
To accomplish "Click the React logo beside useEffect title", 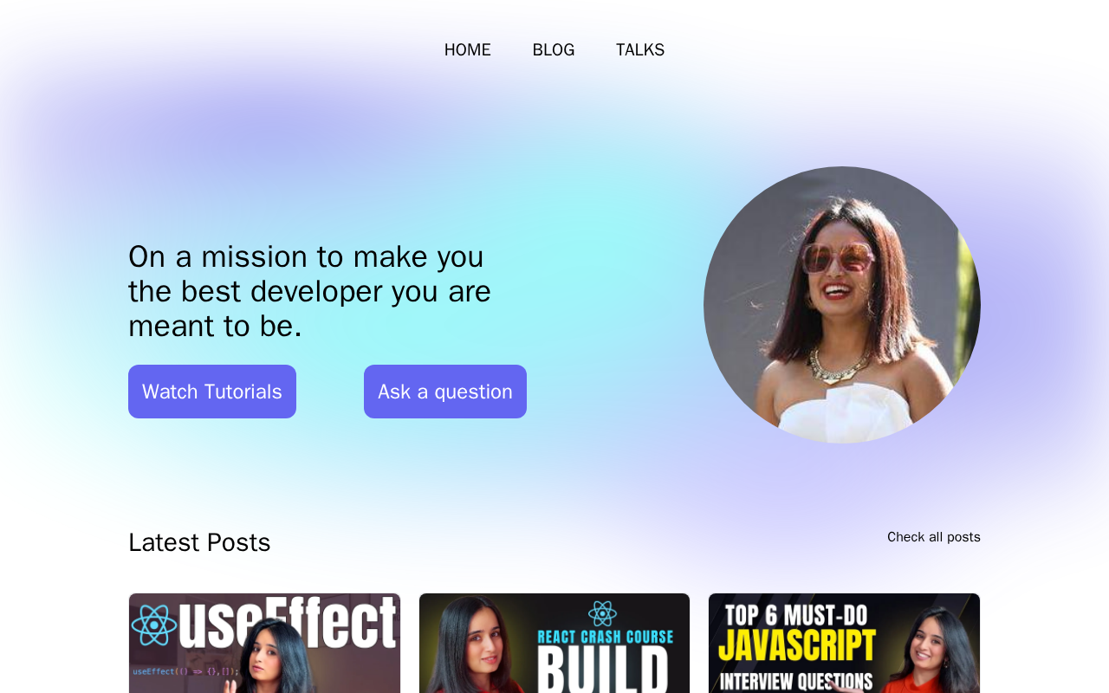I will tap(154, 625).
